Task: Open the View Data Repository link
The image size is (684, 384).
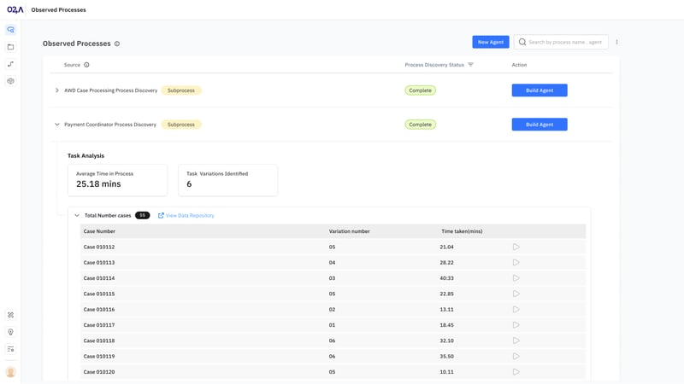Action: pyautogui.click(x=186, y=216)
